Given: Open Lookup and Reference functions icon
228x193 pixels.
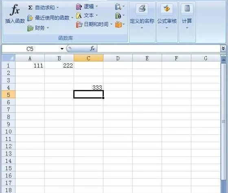Looking at the screenshot, I should coord(118,7).
